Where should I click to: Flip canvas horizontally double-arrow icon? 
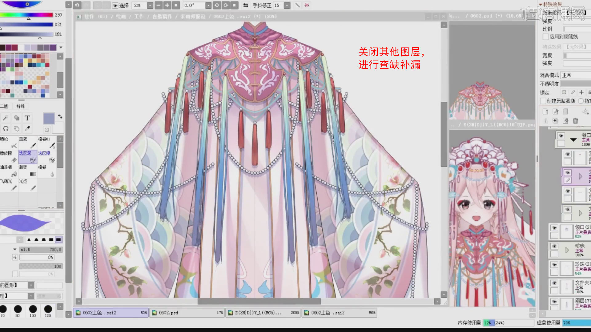tap(246, 5)
